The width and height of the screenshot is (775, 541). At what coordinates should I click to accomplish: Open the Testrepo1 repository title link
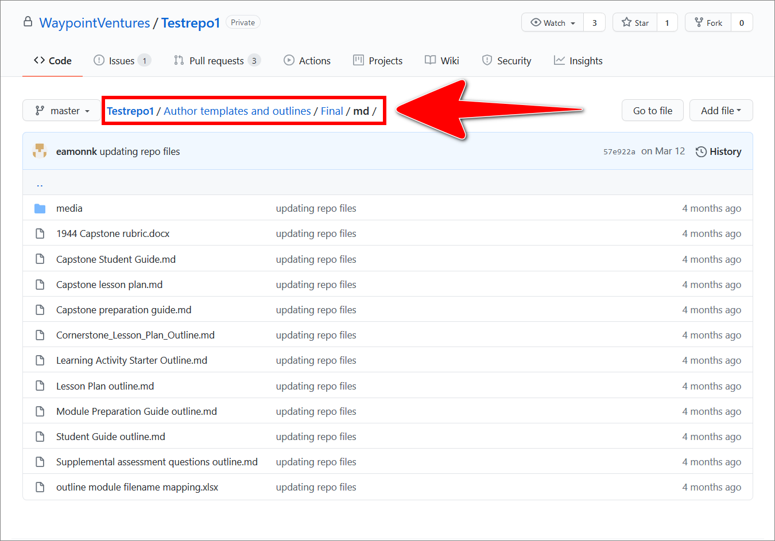(191, 23)
